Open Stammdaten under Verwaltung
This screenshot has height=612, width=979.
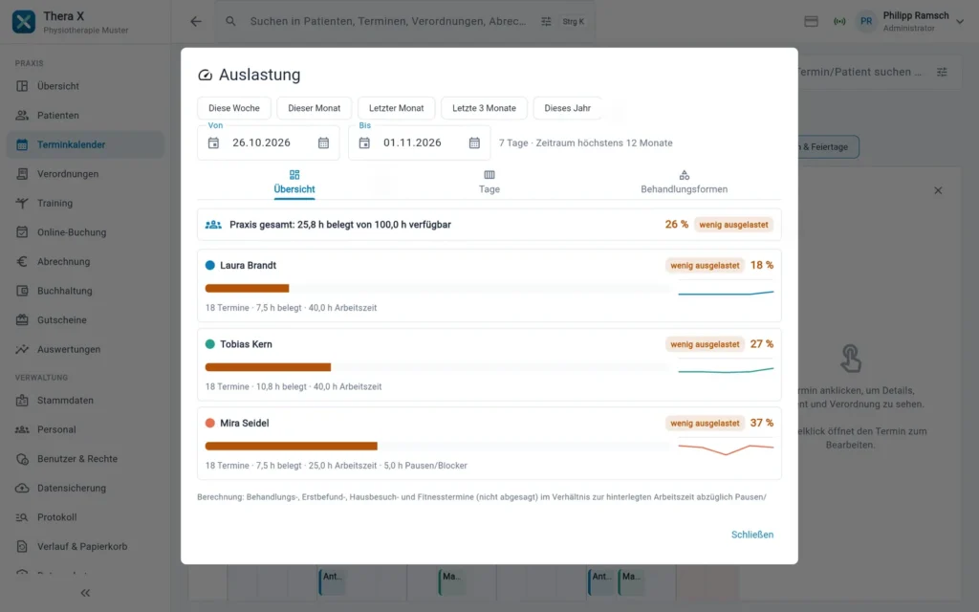[85, 401]
